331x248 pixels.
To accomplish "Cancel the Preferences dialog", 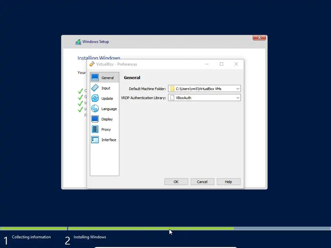I will pos(202,182).
